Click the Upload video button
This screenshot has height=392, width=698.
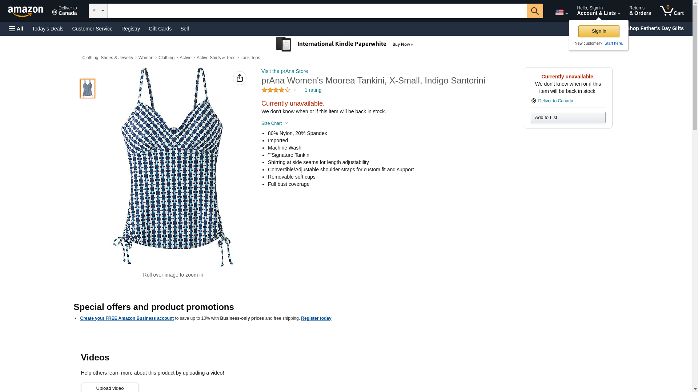click(x=110, y=388)
